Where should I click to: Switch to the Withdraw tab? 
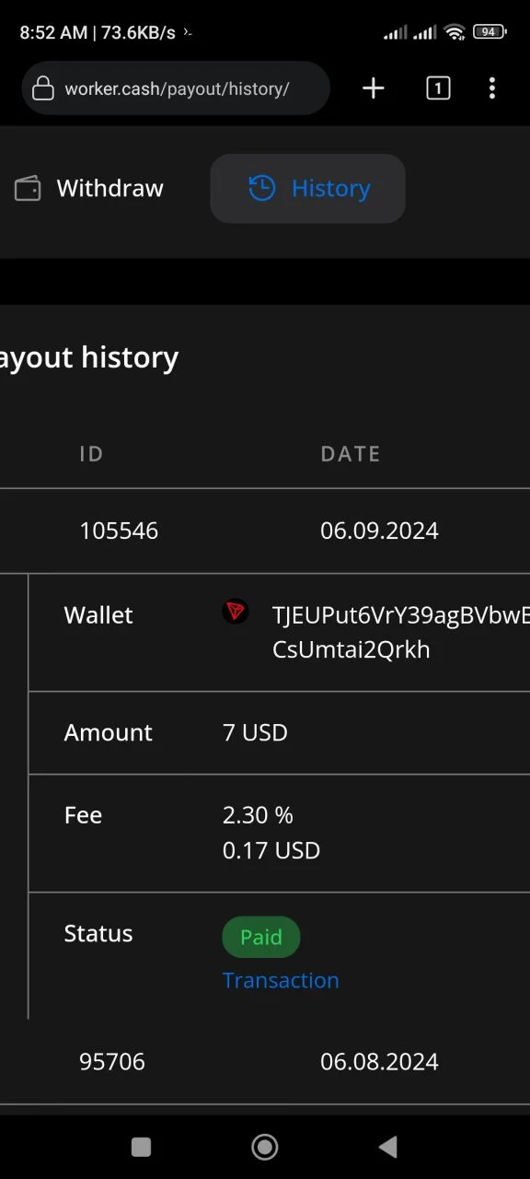(x=89, y=189)
